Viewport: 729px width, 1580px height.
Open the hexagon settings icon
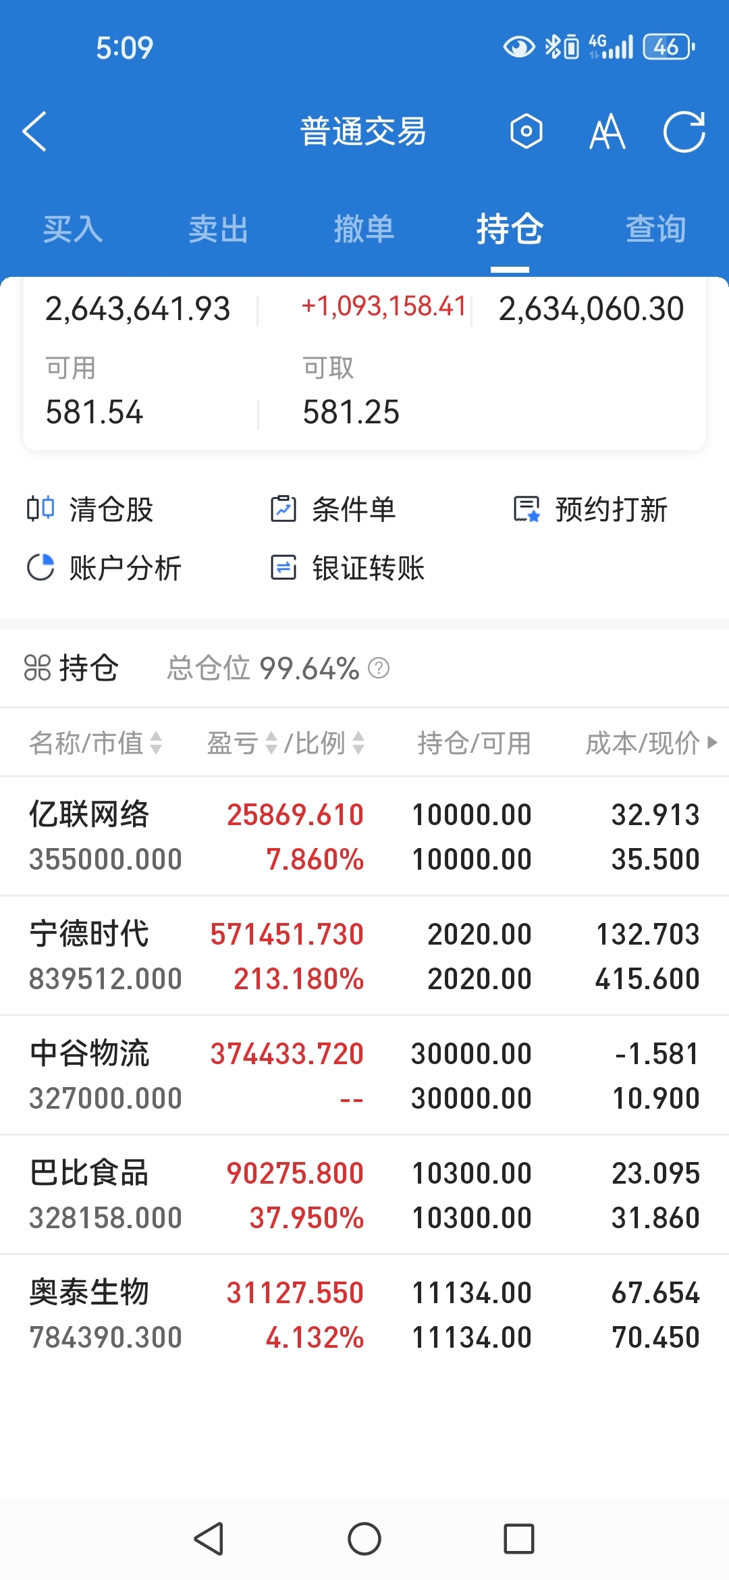pyautogui.click(x=526, y=131)
